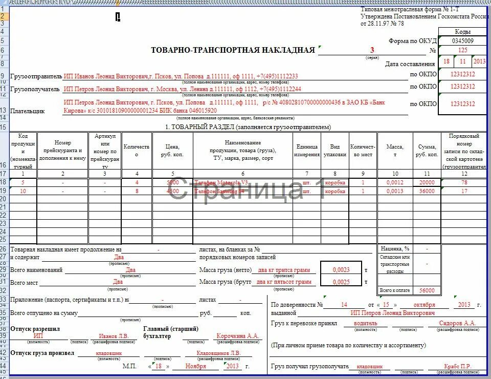Select "Два" in the "и содержит" row

pyautogui.click(x=119, y=258)
